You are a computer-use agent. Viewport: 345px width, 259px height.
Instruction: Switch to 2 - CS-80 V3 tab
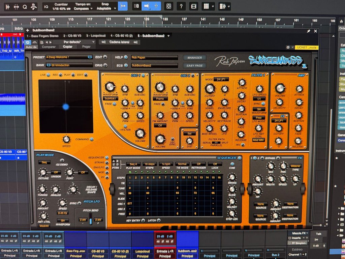click(72, 36)
